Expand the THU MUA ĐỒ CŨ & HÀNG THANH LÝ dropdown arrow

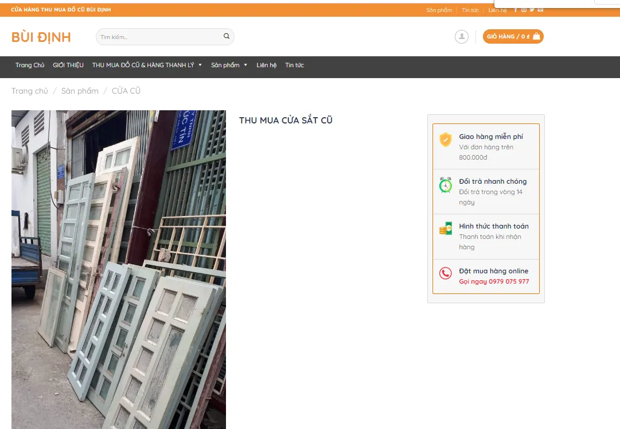(x=200, y=65)
